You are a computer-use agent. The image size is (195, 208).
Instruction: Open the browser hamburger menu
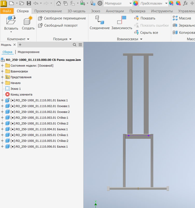tap(80, 45)
